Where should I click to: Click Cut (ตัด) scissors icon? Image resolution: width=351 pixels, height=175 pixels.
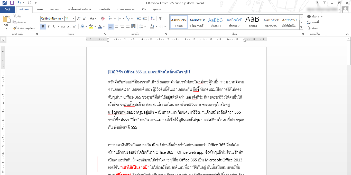[15, 16]
